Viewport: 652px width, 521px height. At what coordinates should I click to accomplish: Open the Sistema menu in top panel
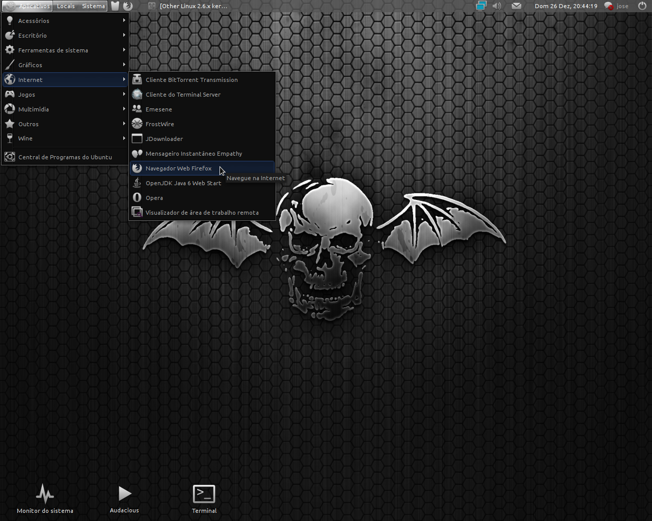tap(93, 6)
